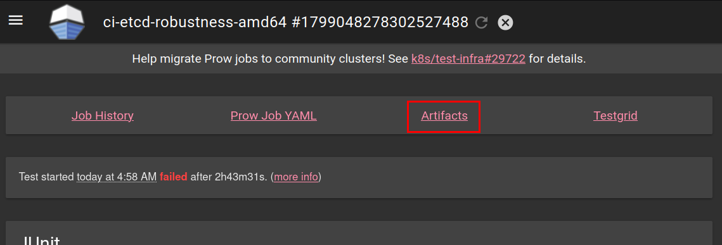Open the k8s/test-infra#29722 link

coord(468,59)
